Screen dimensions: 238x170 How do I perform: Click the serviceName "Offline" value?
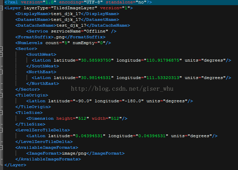tap(96, 31)
